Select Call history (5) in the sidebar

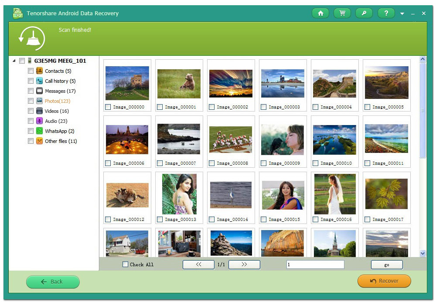point(39,81)
